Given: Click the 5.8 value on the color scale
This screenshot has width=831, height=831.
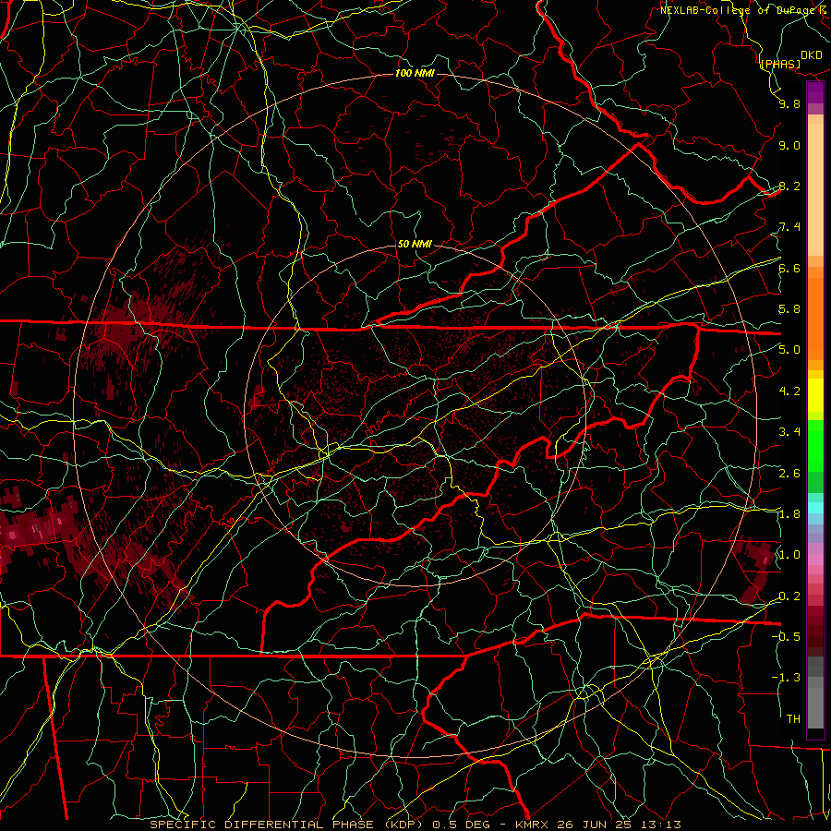Looking at the screenshot, I should tap(789, 309).
